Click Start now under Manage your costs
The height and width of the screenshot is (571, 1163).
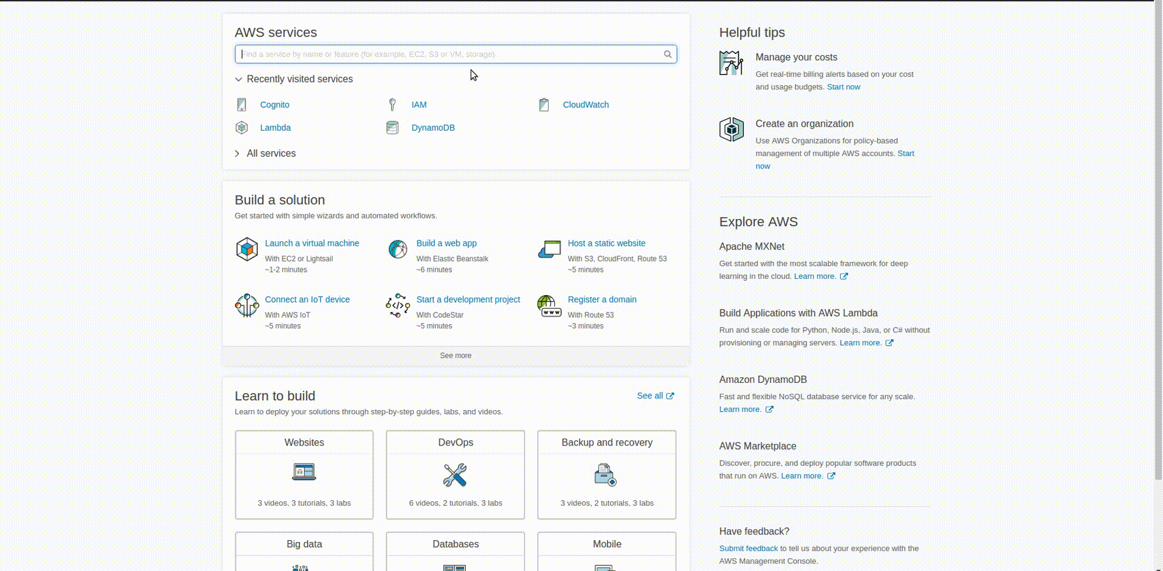pos(843,87)
